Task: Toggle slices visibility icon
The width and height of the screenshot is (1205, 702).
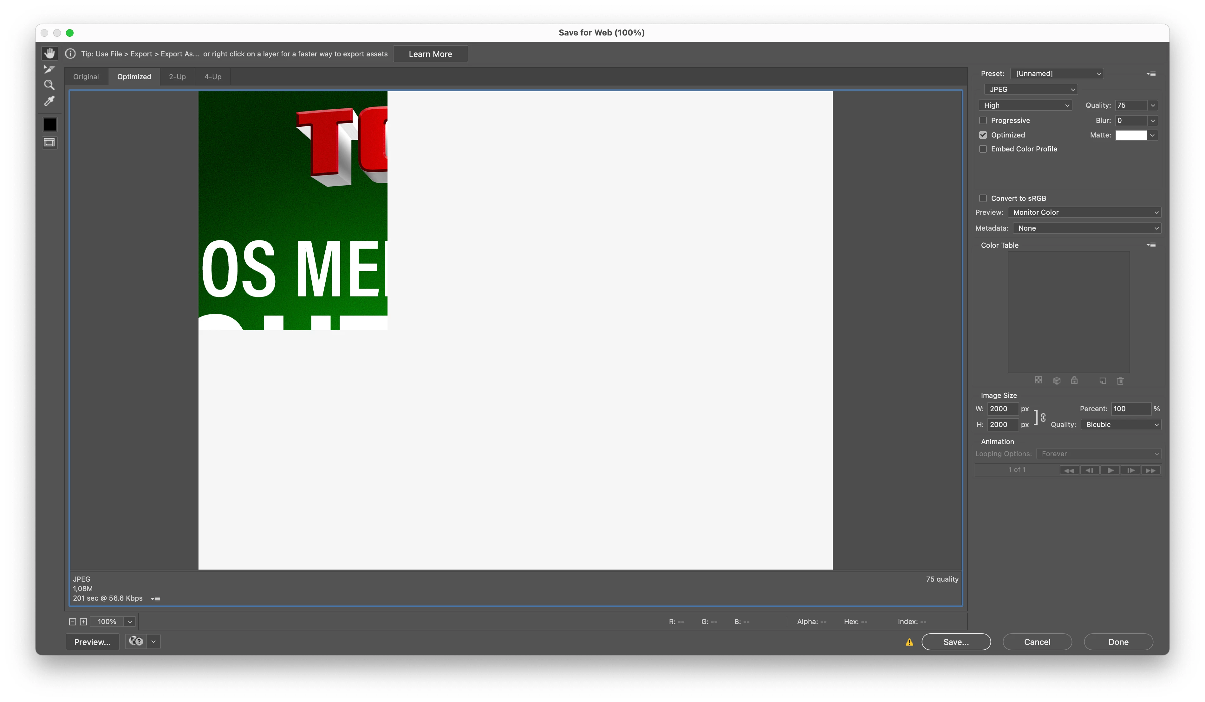Action: point(49,142)
